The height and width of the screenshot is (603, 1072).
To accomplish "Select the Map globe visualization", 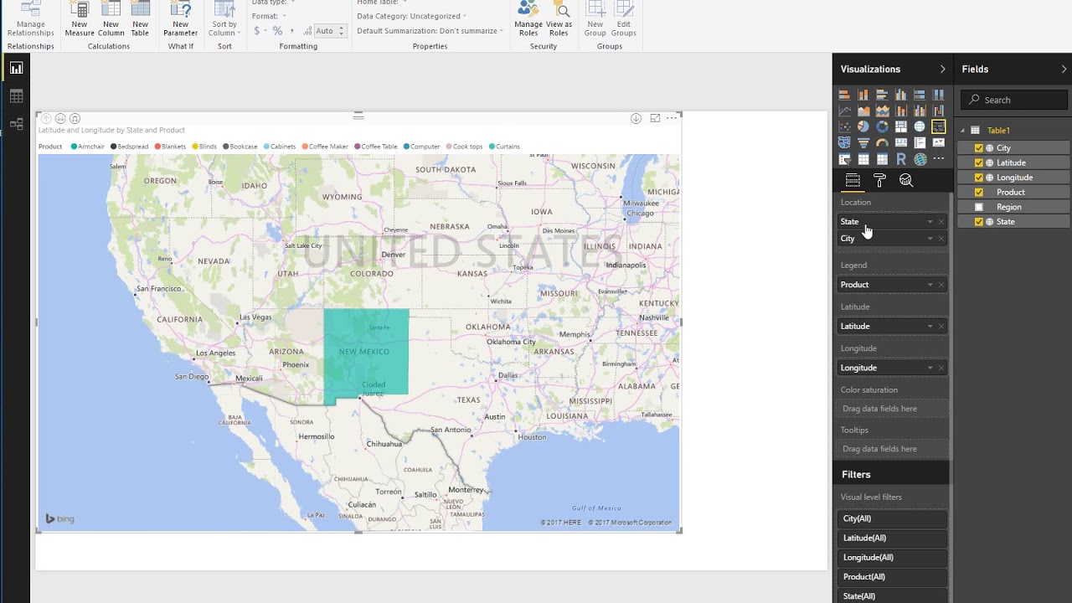I will coord(920,126).
